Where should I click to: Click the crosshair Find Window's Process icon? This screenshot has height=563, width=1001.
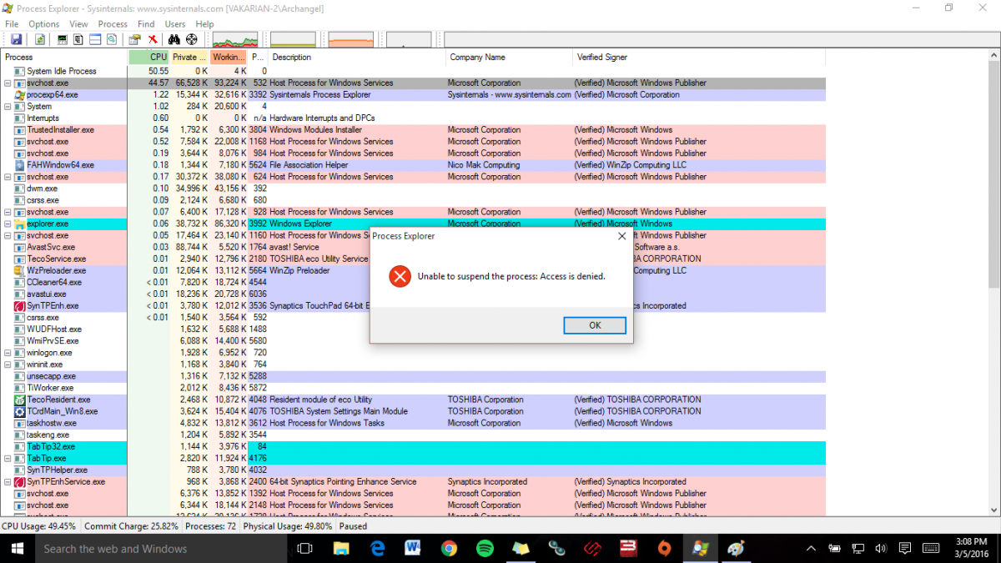[x=192, y=39]
